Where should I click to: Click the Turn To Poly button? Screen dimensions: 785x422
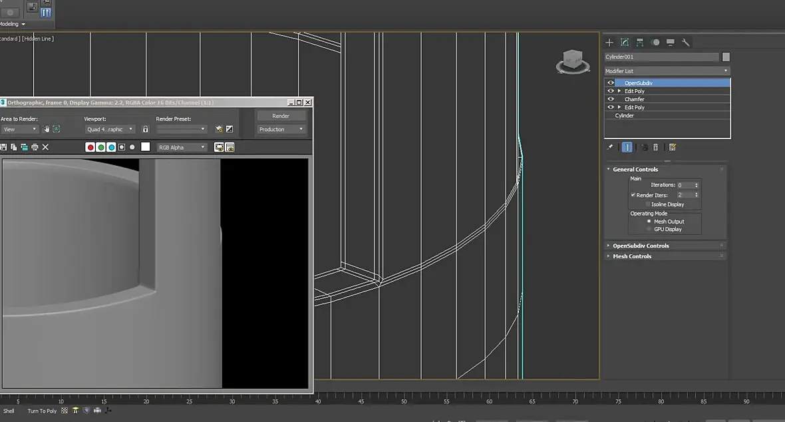coord(42,411)
